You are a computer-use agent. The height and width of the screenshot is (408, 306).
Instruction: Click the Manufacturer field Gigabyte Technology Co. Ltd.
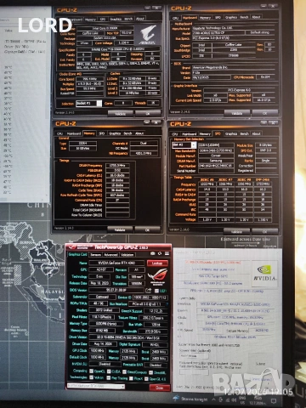click(234, 28)
